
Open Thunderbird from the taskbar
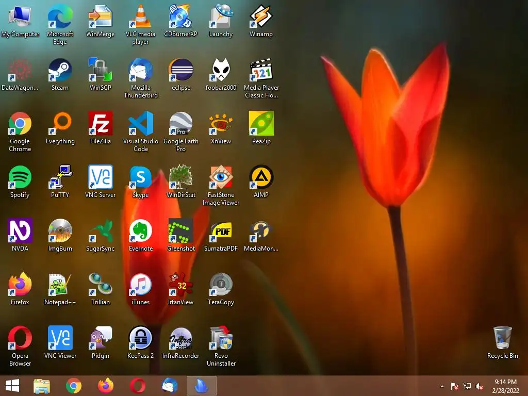click(x=169, y=386)
